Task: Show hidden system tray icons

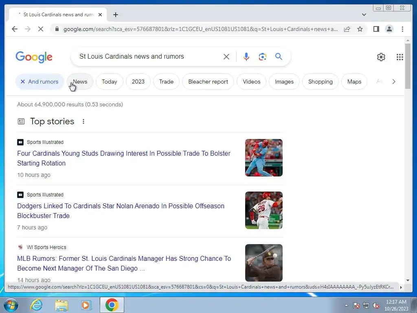Action: click(x=346, y=305)
